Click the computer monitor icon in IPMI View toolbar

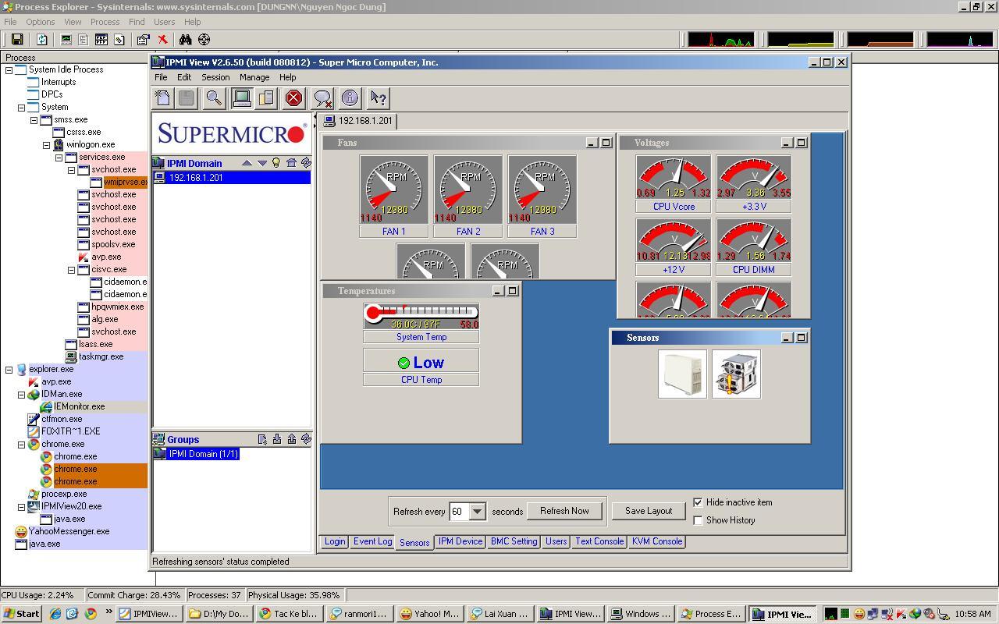pyautogui.click(x=242, y=97)
